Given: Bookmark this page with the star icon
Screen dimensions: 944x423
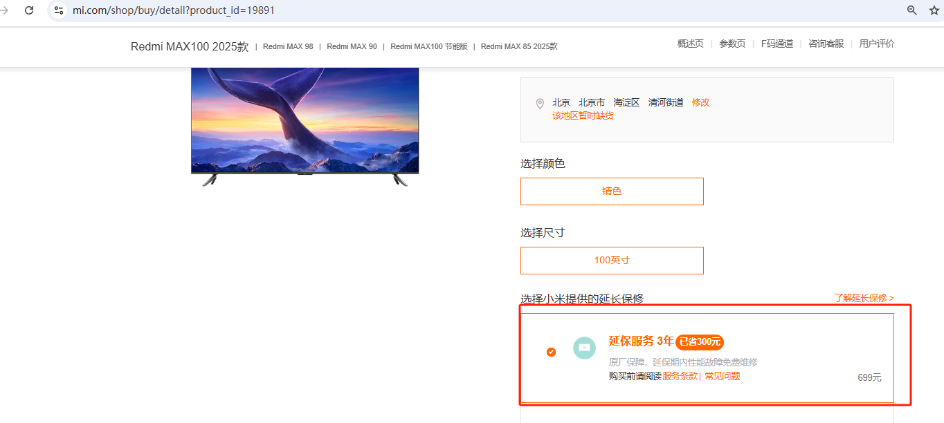Looking at the screenshot, I should pos(934,10).
